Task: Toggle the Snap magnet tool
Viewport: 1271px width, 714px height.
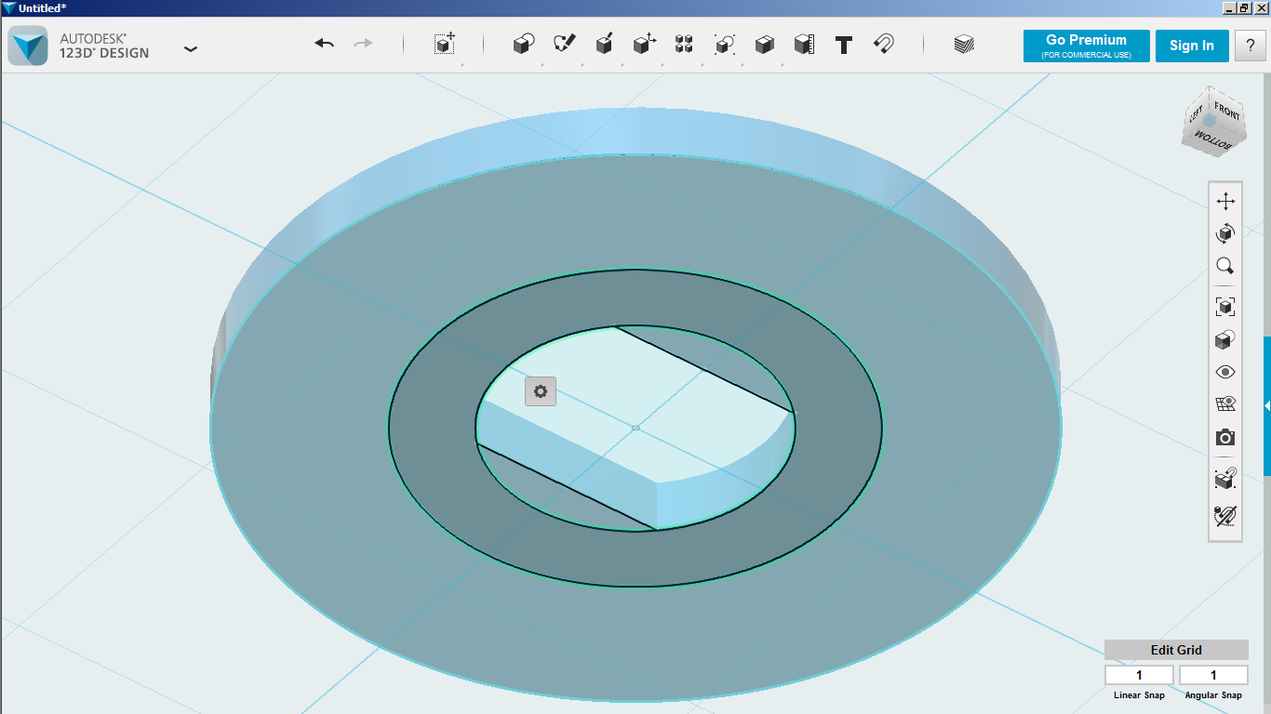Action: tap(884, 44)
